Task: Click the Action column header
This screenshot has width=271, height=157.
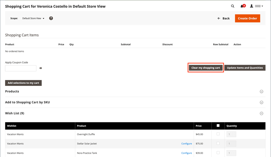Action: point(237,44)
